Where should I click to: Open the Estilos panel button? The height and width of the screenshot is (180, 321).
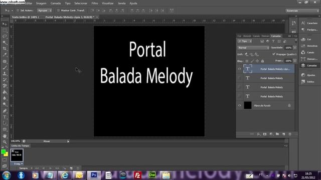309,81
